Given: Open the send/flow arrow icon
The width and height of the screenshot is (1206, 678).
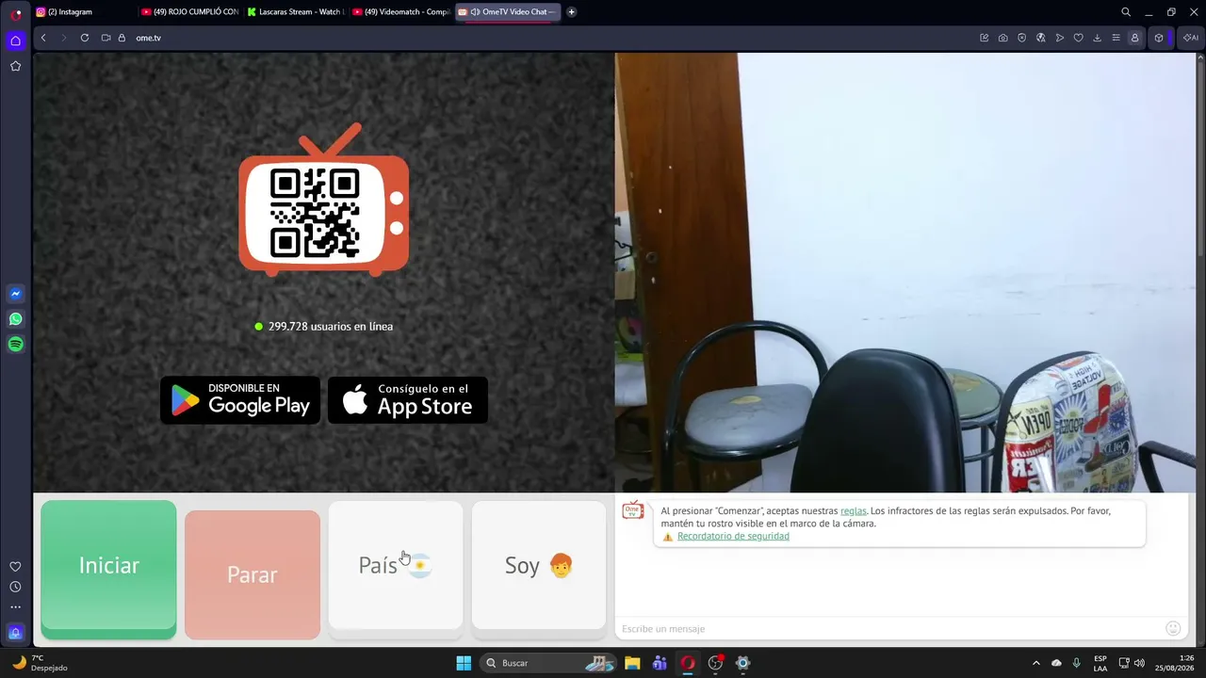Looking at the screenshot, I should (1060, 38).
